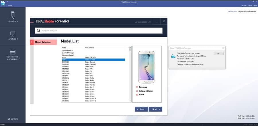Select the GT-B5512 Galaxy Y Pro row
The height and width of the screenshot is (126, 258).
(x=93, y=69)
